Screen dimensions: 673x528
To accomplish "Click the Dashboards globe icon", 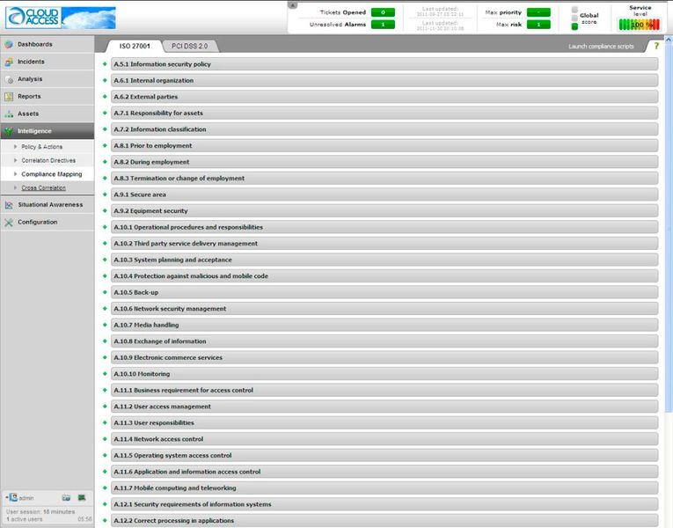I will pos(9,44).
